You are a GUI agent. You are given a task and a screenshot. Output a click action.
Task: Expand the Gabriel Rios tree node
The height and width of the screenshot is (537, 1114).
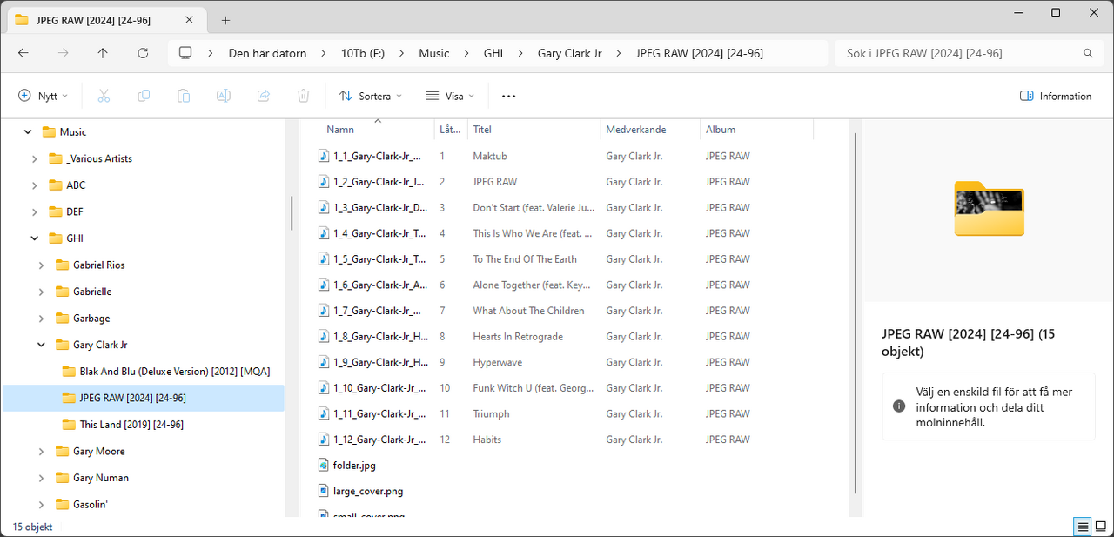click(41, 265)
